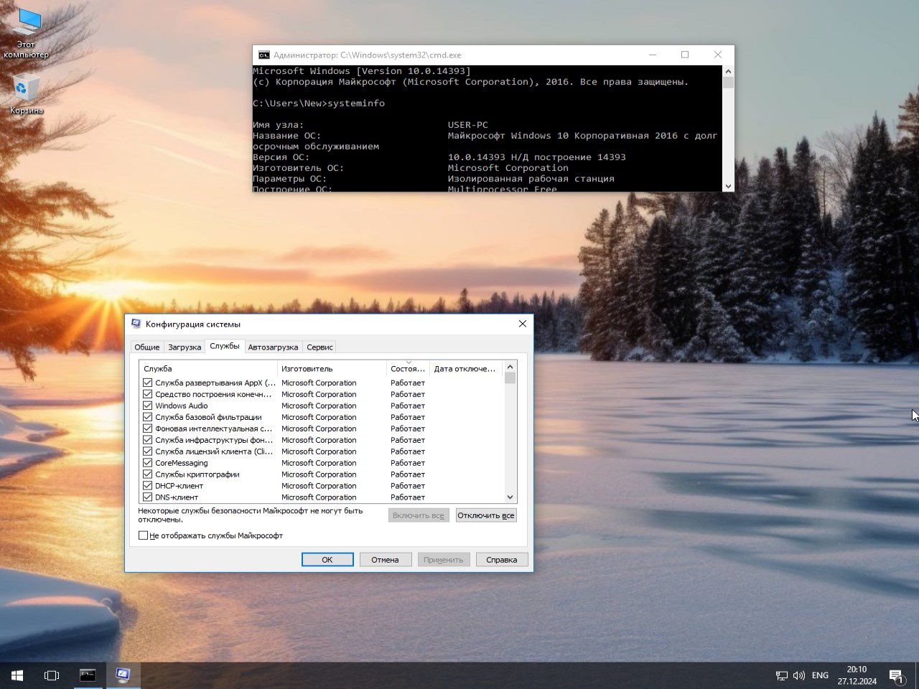
Task: Switch the ENG input language indicator
Action: pos(820,675)
